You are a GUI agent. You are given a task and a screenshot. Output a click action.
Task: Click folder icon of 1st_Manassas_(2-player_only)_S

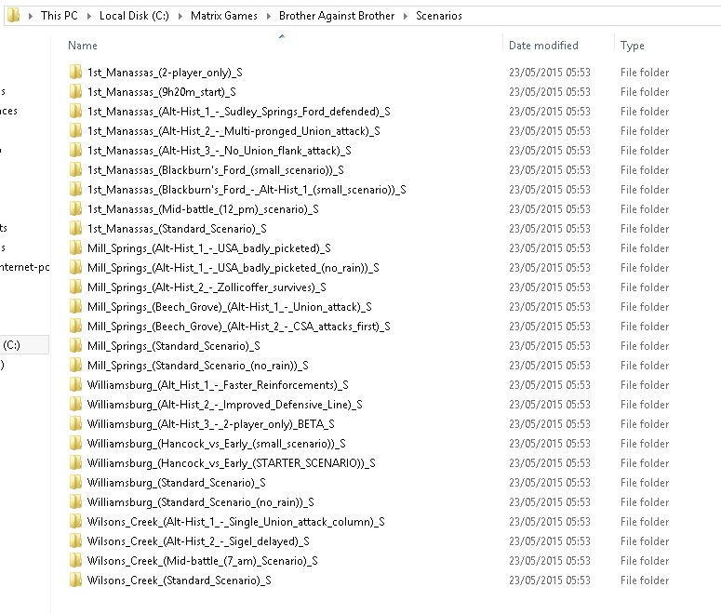pos(76,73)
